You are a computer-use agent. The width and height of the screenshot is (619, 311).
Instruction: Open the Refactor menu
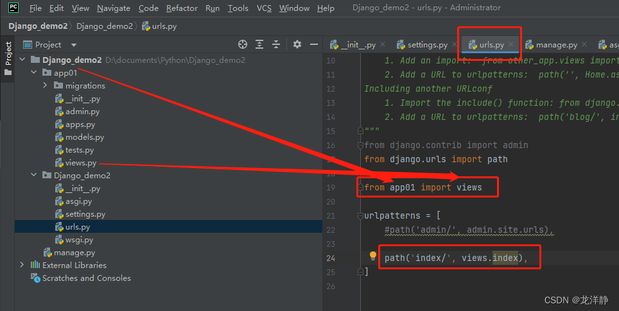click(x=182, y=8)
